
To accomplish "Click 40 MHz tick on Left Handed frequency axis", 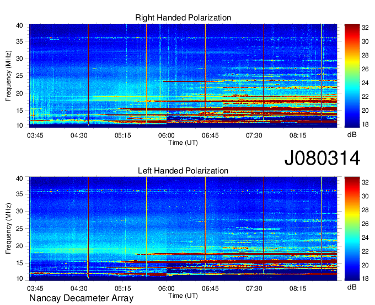I will pyautogui.click(x=19, y=178).
